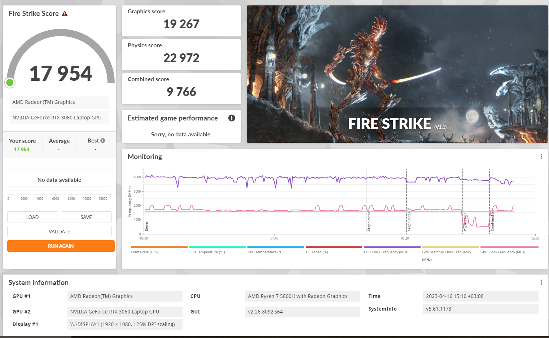Select the Graphics test 2 chart marker
The height and width of the screenshot is (338, 549).
[409, 220]
